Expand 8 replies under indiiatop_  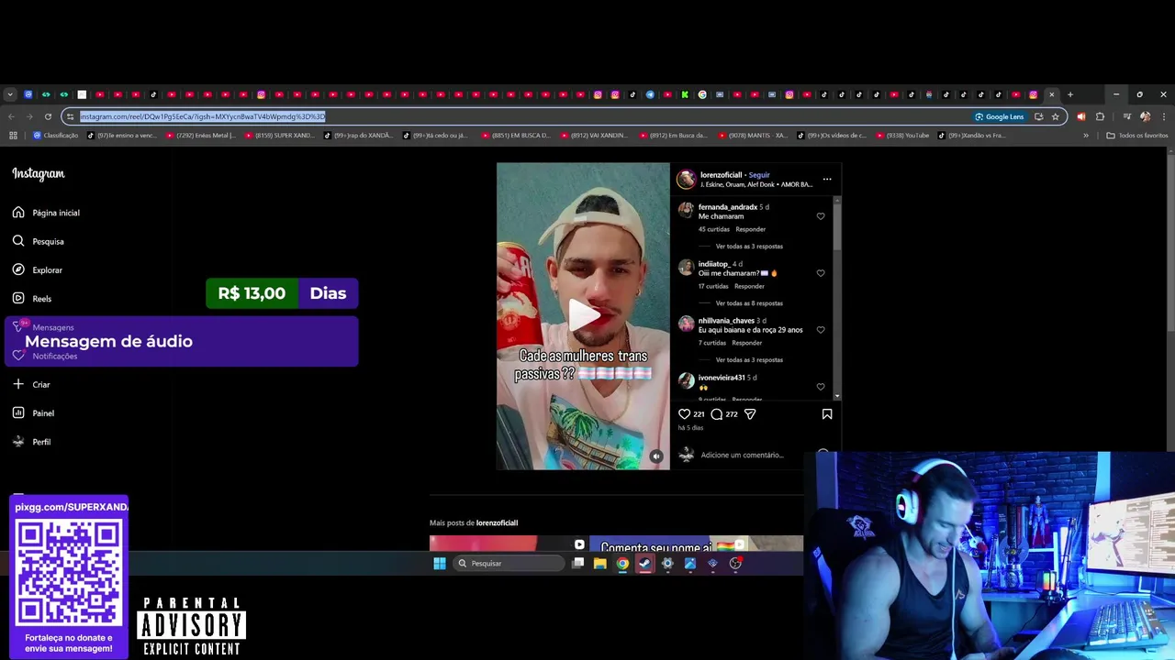point(749,303)
